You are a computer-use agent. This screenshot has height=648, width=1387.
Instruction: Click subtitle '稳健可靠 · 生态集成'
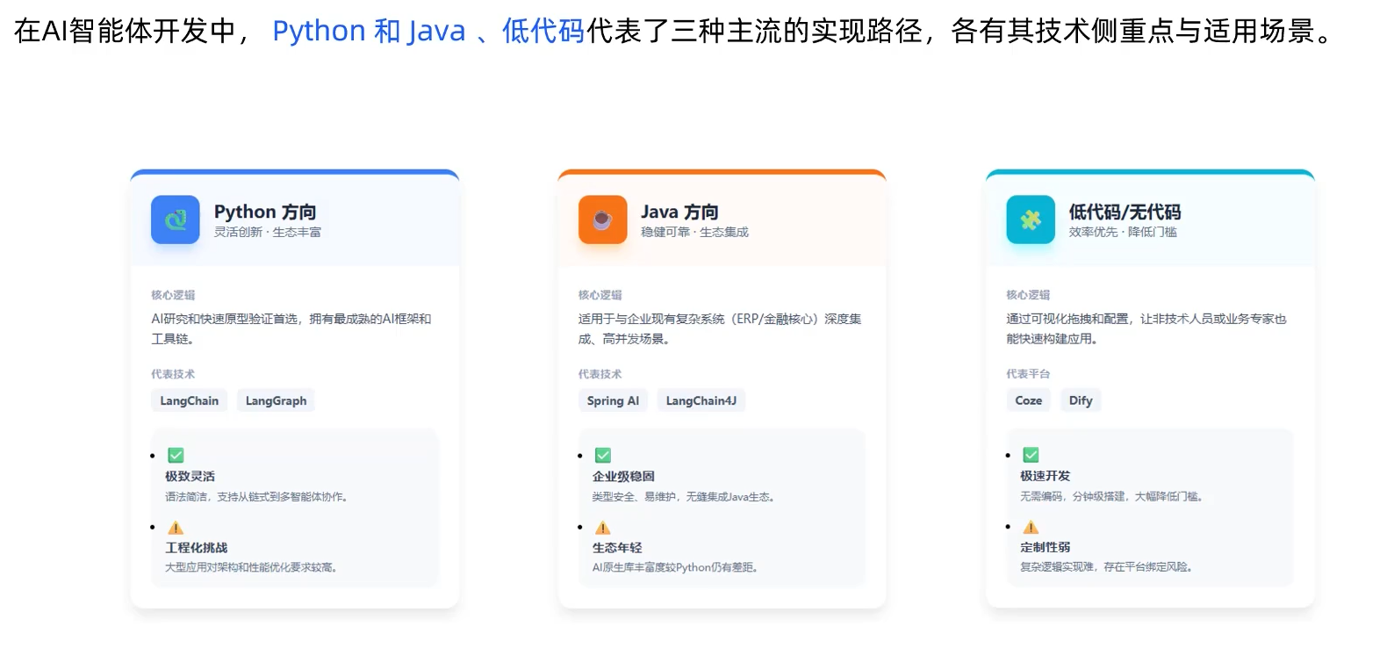[x=694, y=232]
